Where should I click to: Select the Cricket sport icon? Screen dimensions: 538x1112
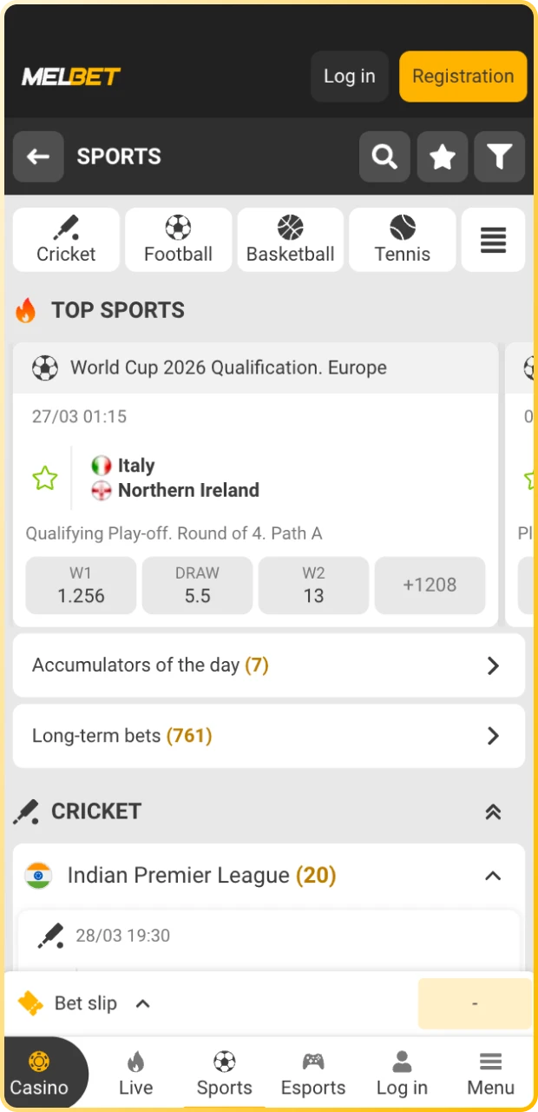click(66, 228)
